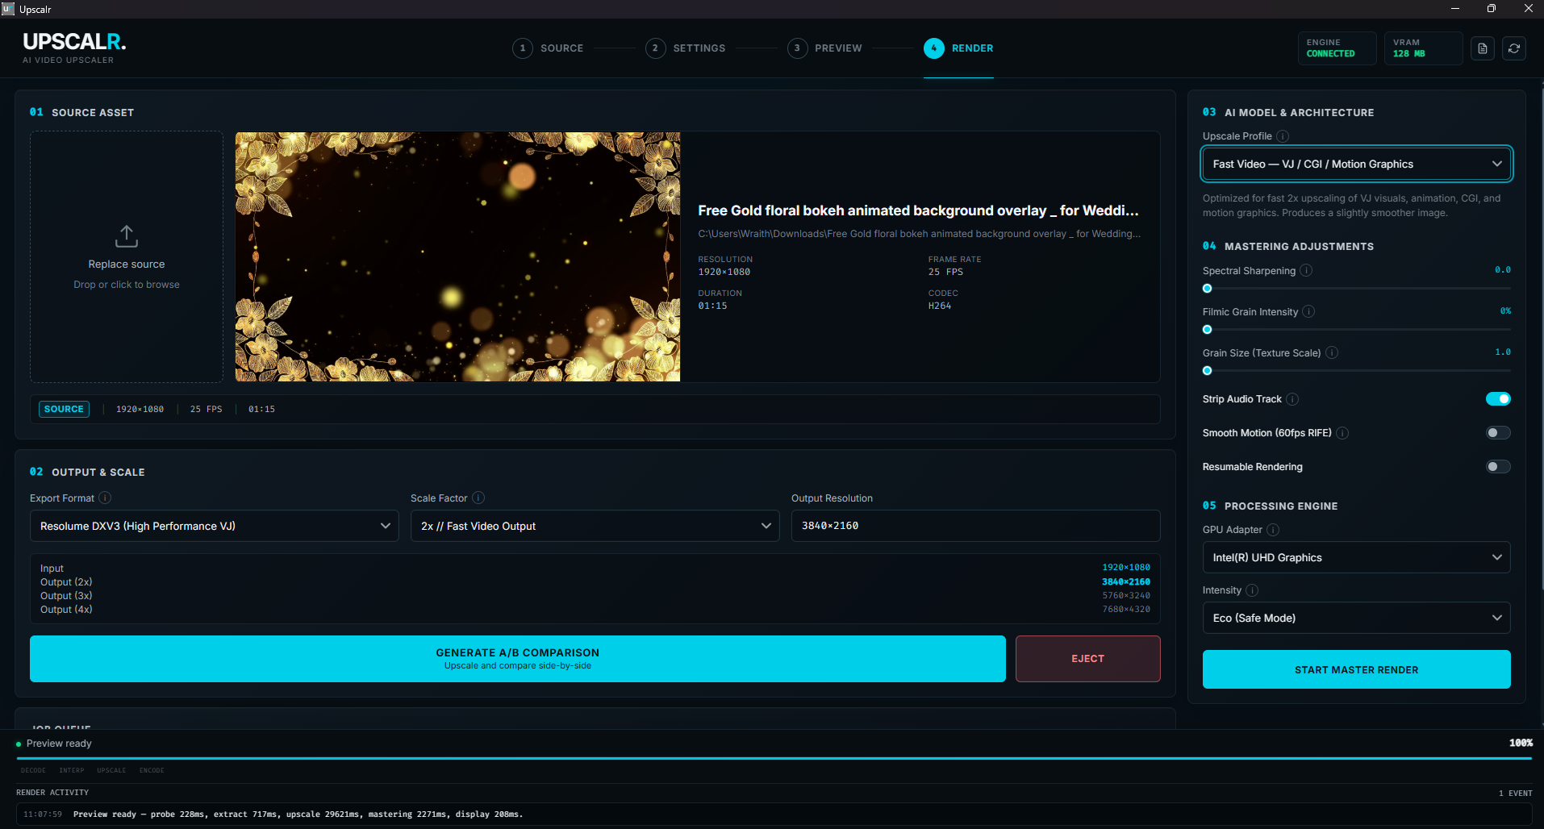Viewport: 1544px width, 829px height.
Task: Show info for Grain Size (Texture Scale)
Action: [1332, 353]
